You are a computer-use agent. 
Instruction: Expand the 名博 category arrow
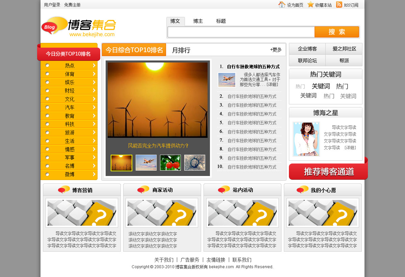click(94, 166)
